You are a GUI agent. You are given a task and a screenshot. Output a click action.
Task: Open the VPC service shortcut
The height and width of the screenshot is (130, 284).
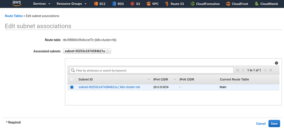(152, 4)
